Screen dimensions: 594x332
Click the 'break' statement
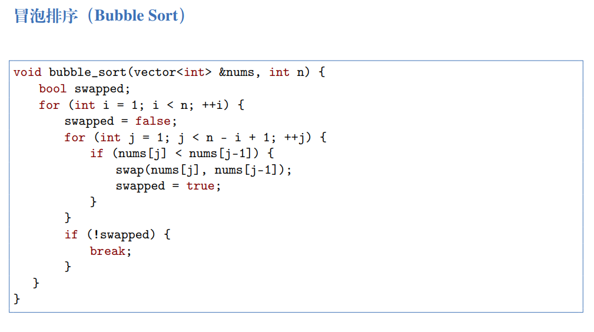(107, 251)
